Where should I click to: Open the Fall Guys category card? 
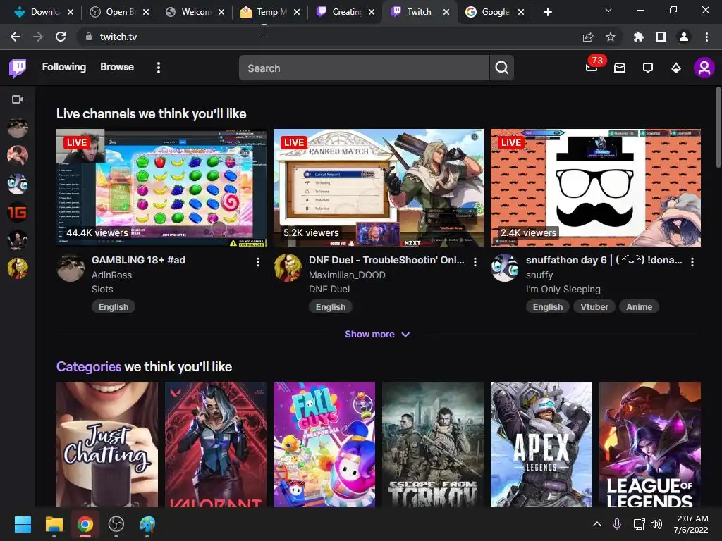pyautogui.click(x=324, y=444)
